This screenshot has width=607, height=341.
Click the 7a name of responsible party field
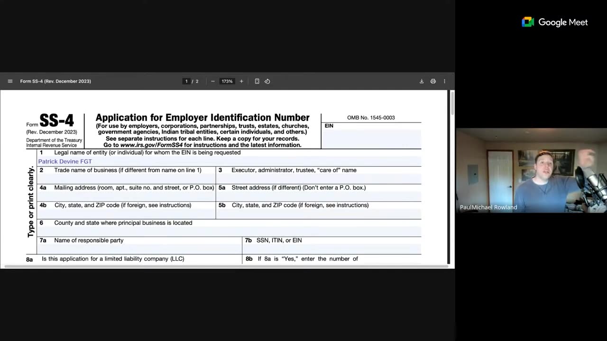139,249
